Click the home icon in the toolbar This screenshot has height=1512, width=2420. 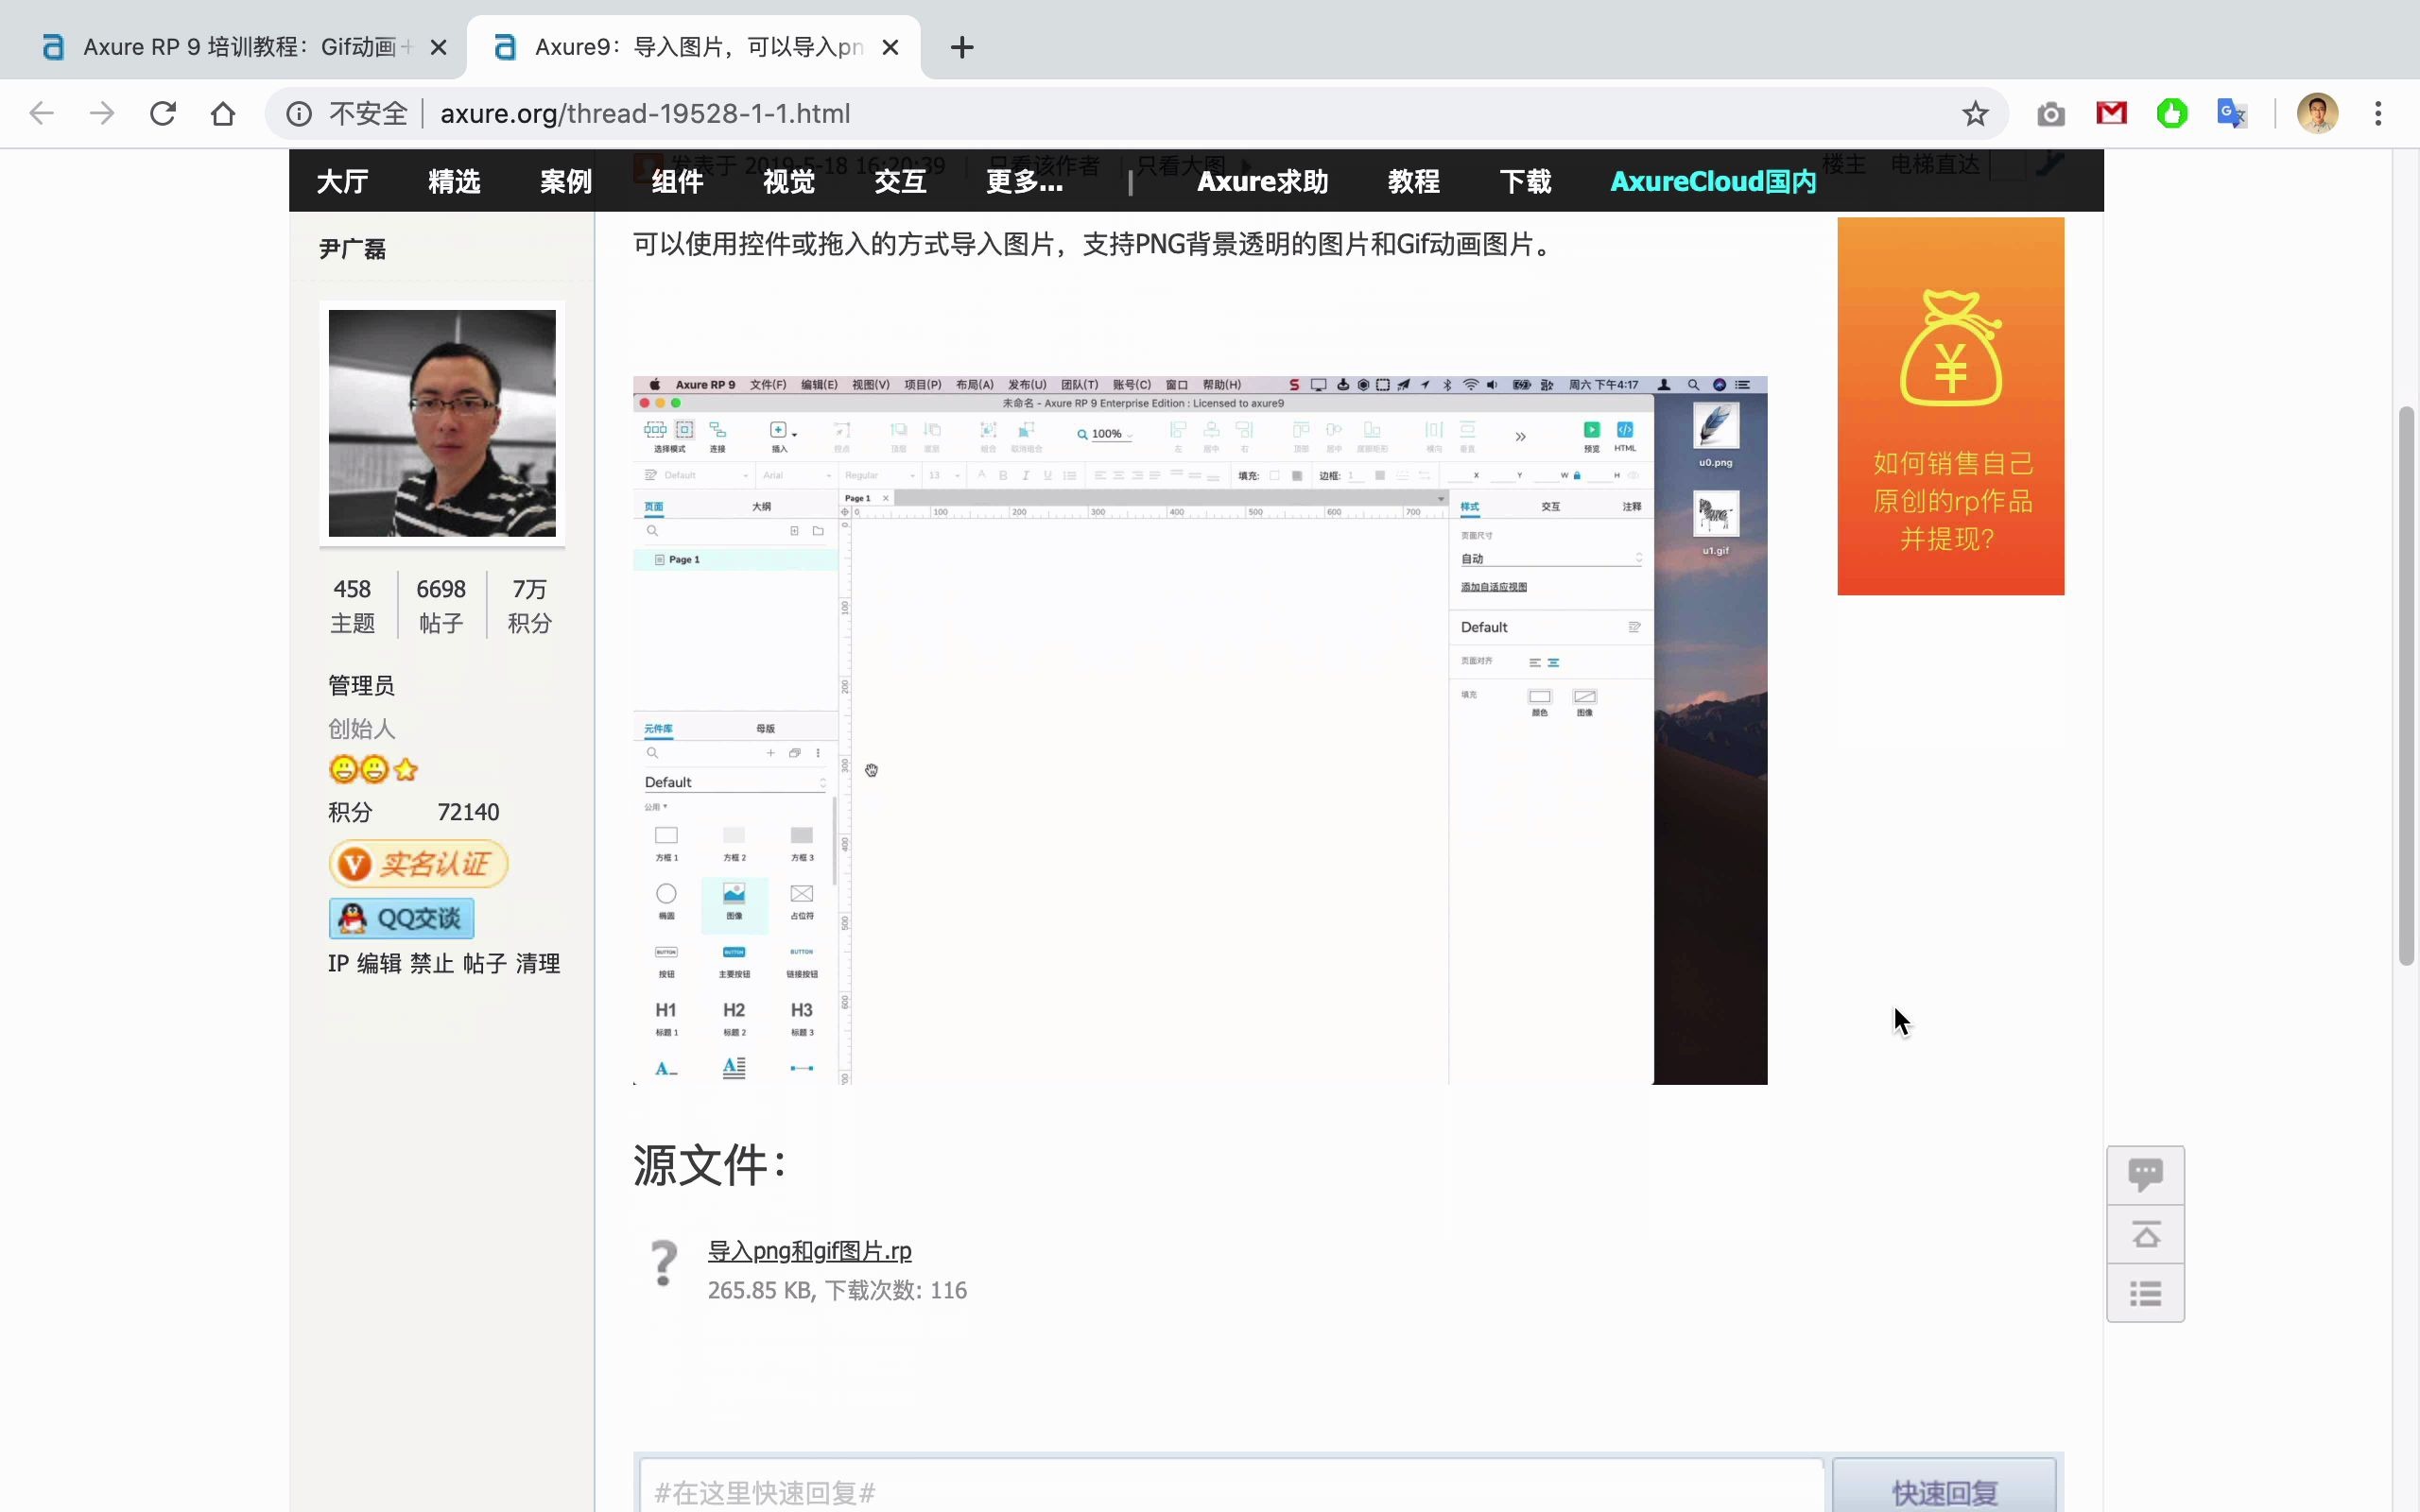click(222, 113)
